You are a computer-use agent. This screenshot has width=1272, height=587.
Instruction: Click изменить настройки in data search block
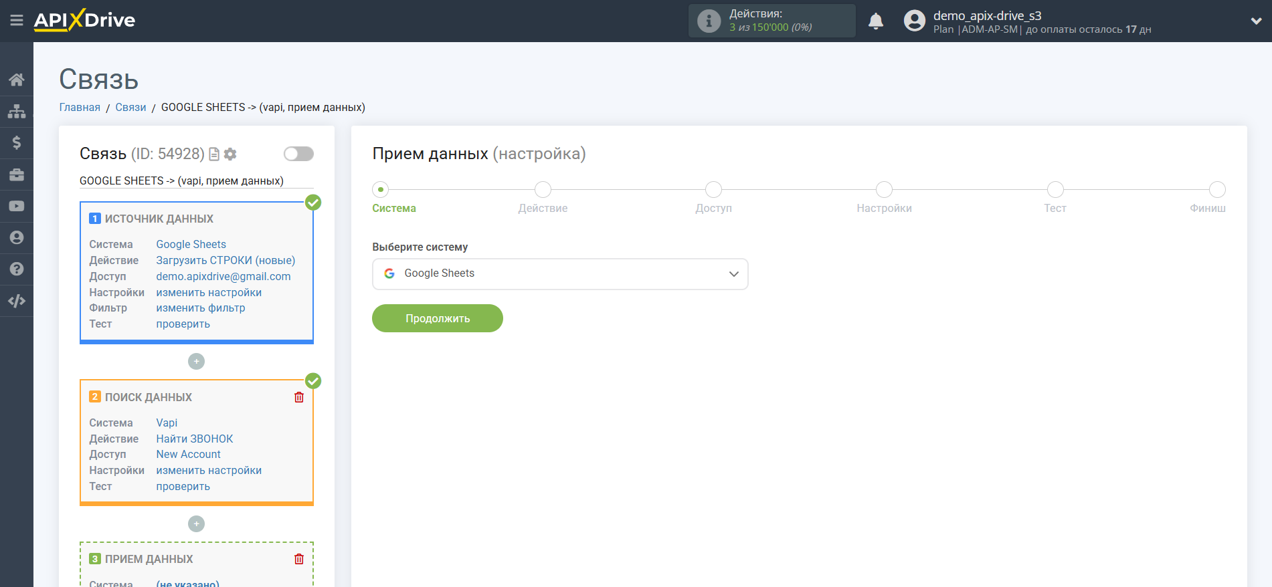[209, 471]
